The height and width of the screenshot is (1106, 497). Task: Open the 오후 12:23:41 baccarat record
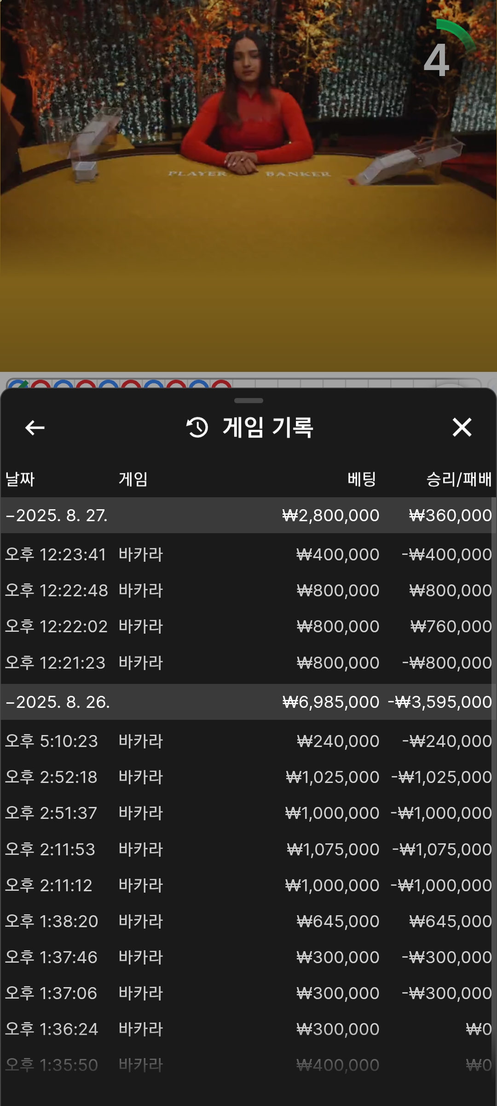click(x=248, y=554)
